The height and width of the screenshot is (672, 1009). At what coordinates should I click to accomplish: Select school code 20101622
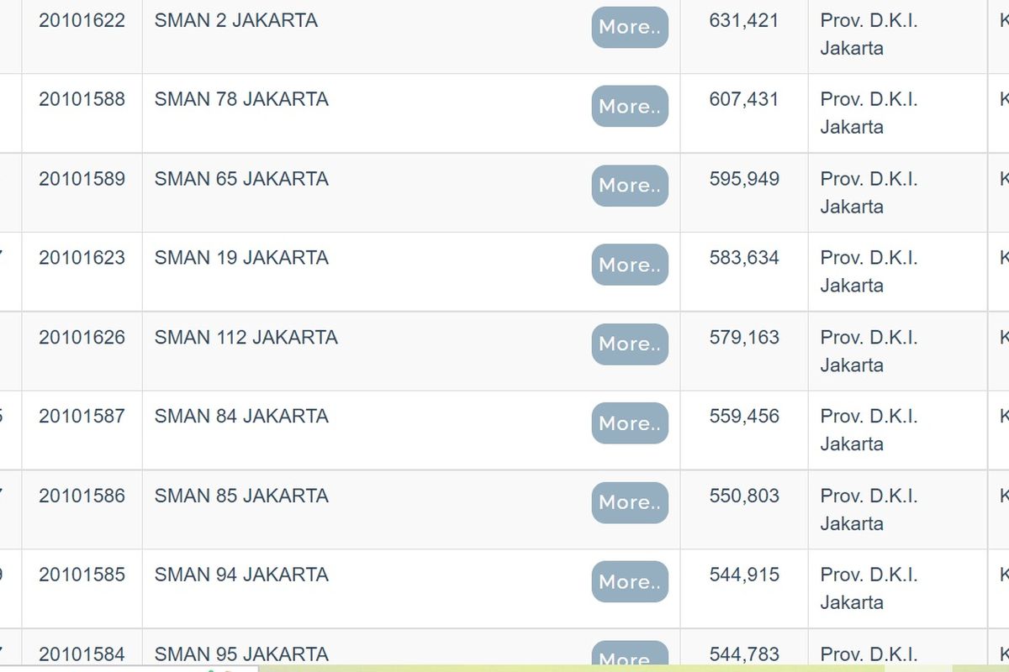(x=82, y=20)
